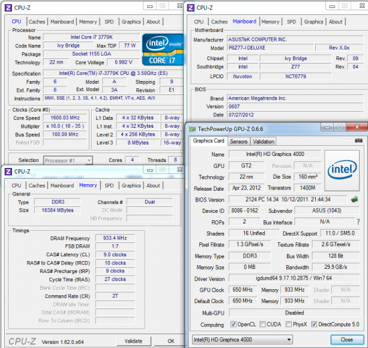Image resolution: width=368 pixels, height=348 pixels.
Task: Click the GPU-Z Device ID value 8086 - 0162
Action: click(x=244, y=210)
